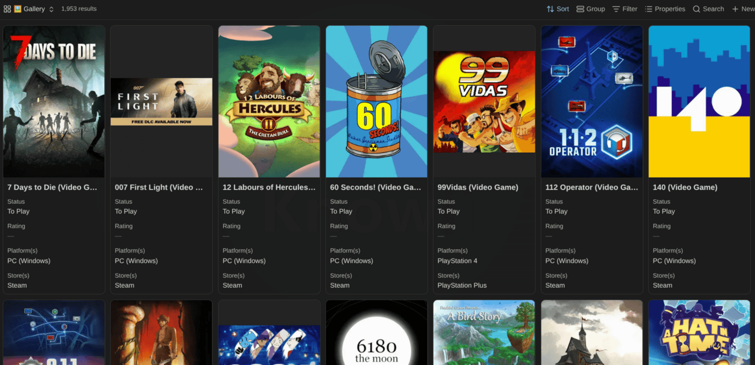755x365 pixels.
Task: Click the New entry button
Action: tap(743, 9)
